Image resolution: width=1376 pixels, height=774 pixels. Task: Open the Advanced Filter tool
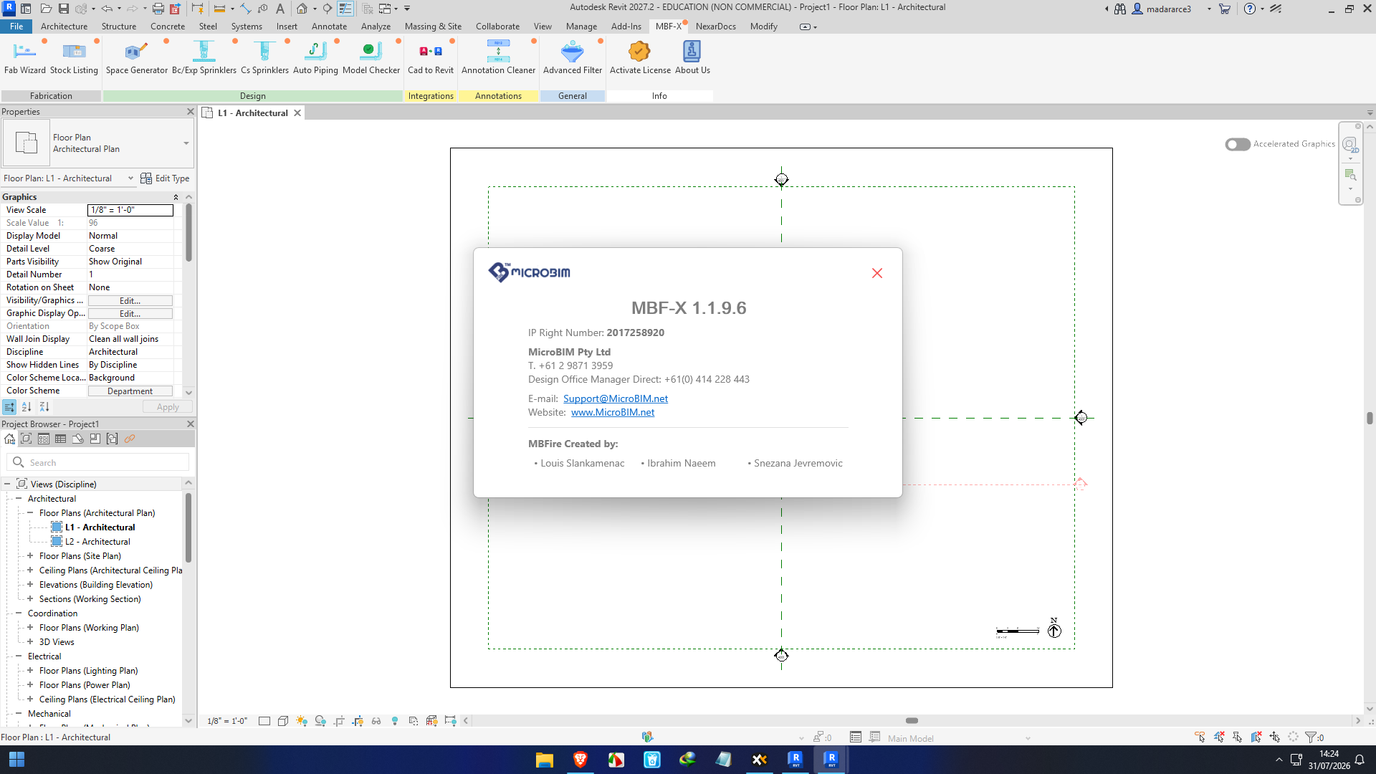[573, 57]
